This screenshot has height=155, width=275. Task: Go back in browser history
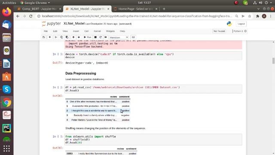point(18,16)
